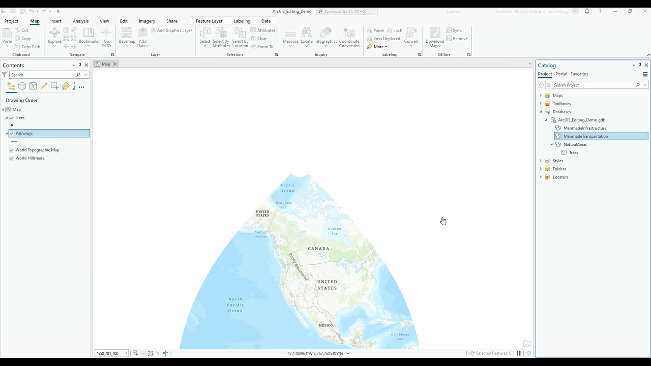Image resolution: width=651 pixels, height=366 pixels.
Task: Switch Contents to List By Snapping
Action: [x=54, y=86]
